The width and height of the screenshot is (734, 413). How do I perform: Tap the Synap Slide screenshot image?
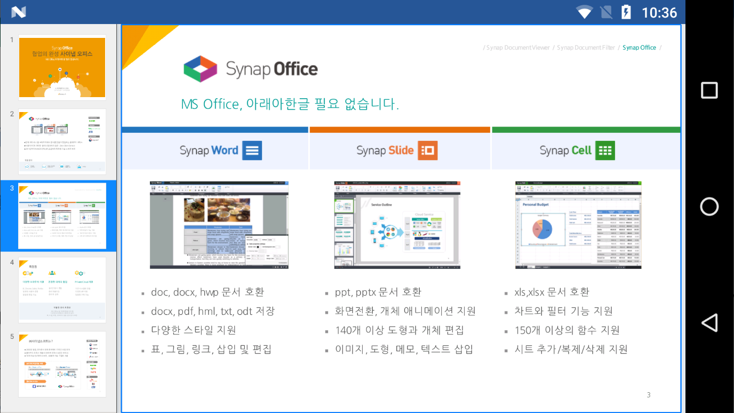(x=397, y=225)
